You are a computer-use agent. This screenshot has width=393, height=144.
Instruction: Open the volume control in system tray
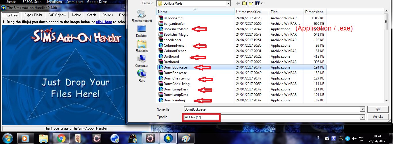click(x=354, y=139)
